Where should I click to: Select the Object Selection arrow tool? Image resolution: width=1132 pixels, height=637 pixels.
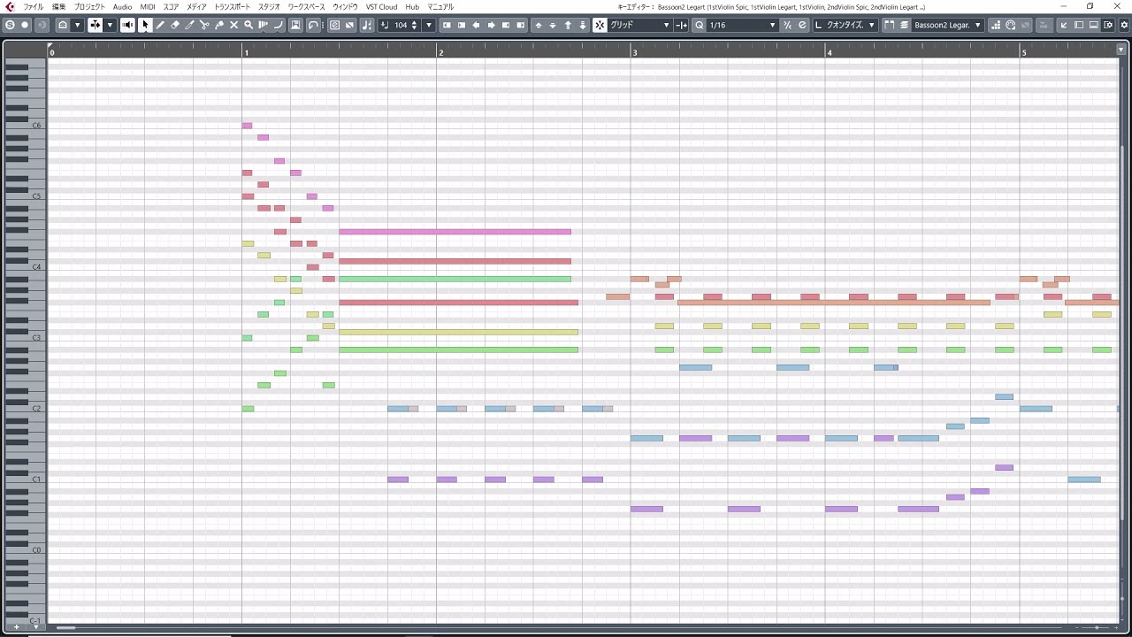tap(145, 25)
